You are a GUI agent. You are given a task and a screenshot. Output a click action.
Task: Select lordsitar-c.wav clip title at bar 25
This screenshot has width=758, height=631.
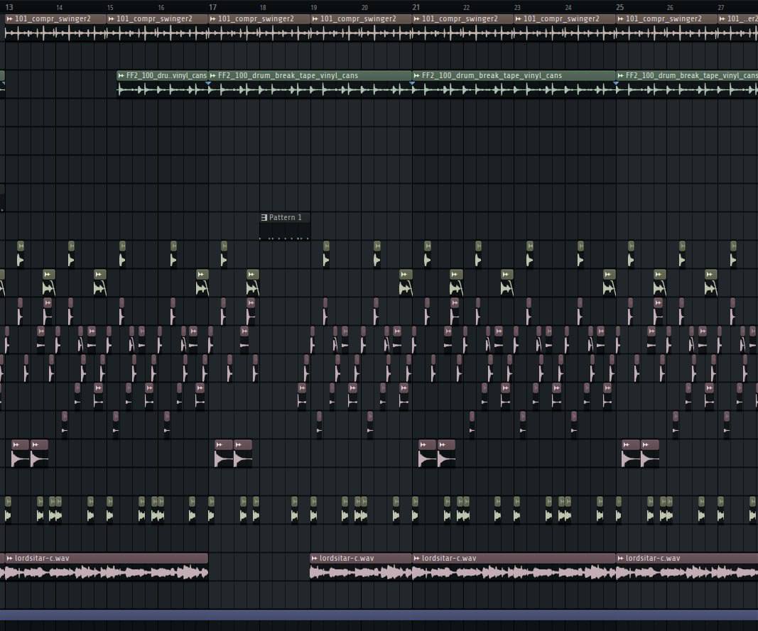(x=653, y=558)
